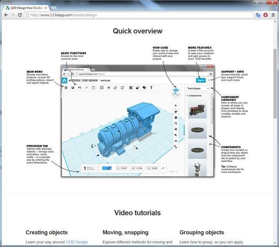Click the Grouping objects tutorial heading
Image resolution: width=279 pixels, height=247 pixels.
202,233
